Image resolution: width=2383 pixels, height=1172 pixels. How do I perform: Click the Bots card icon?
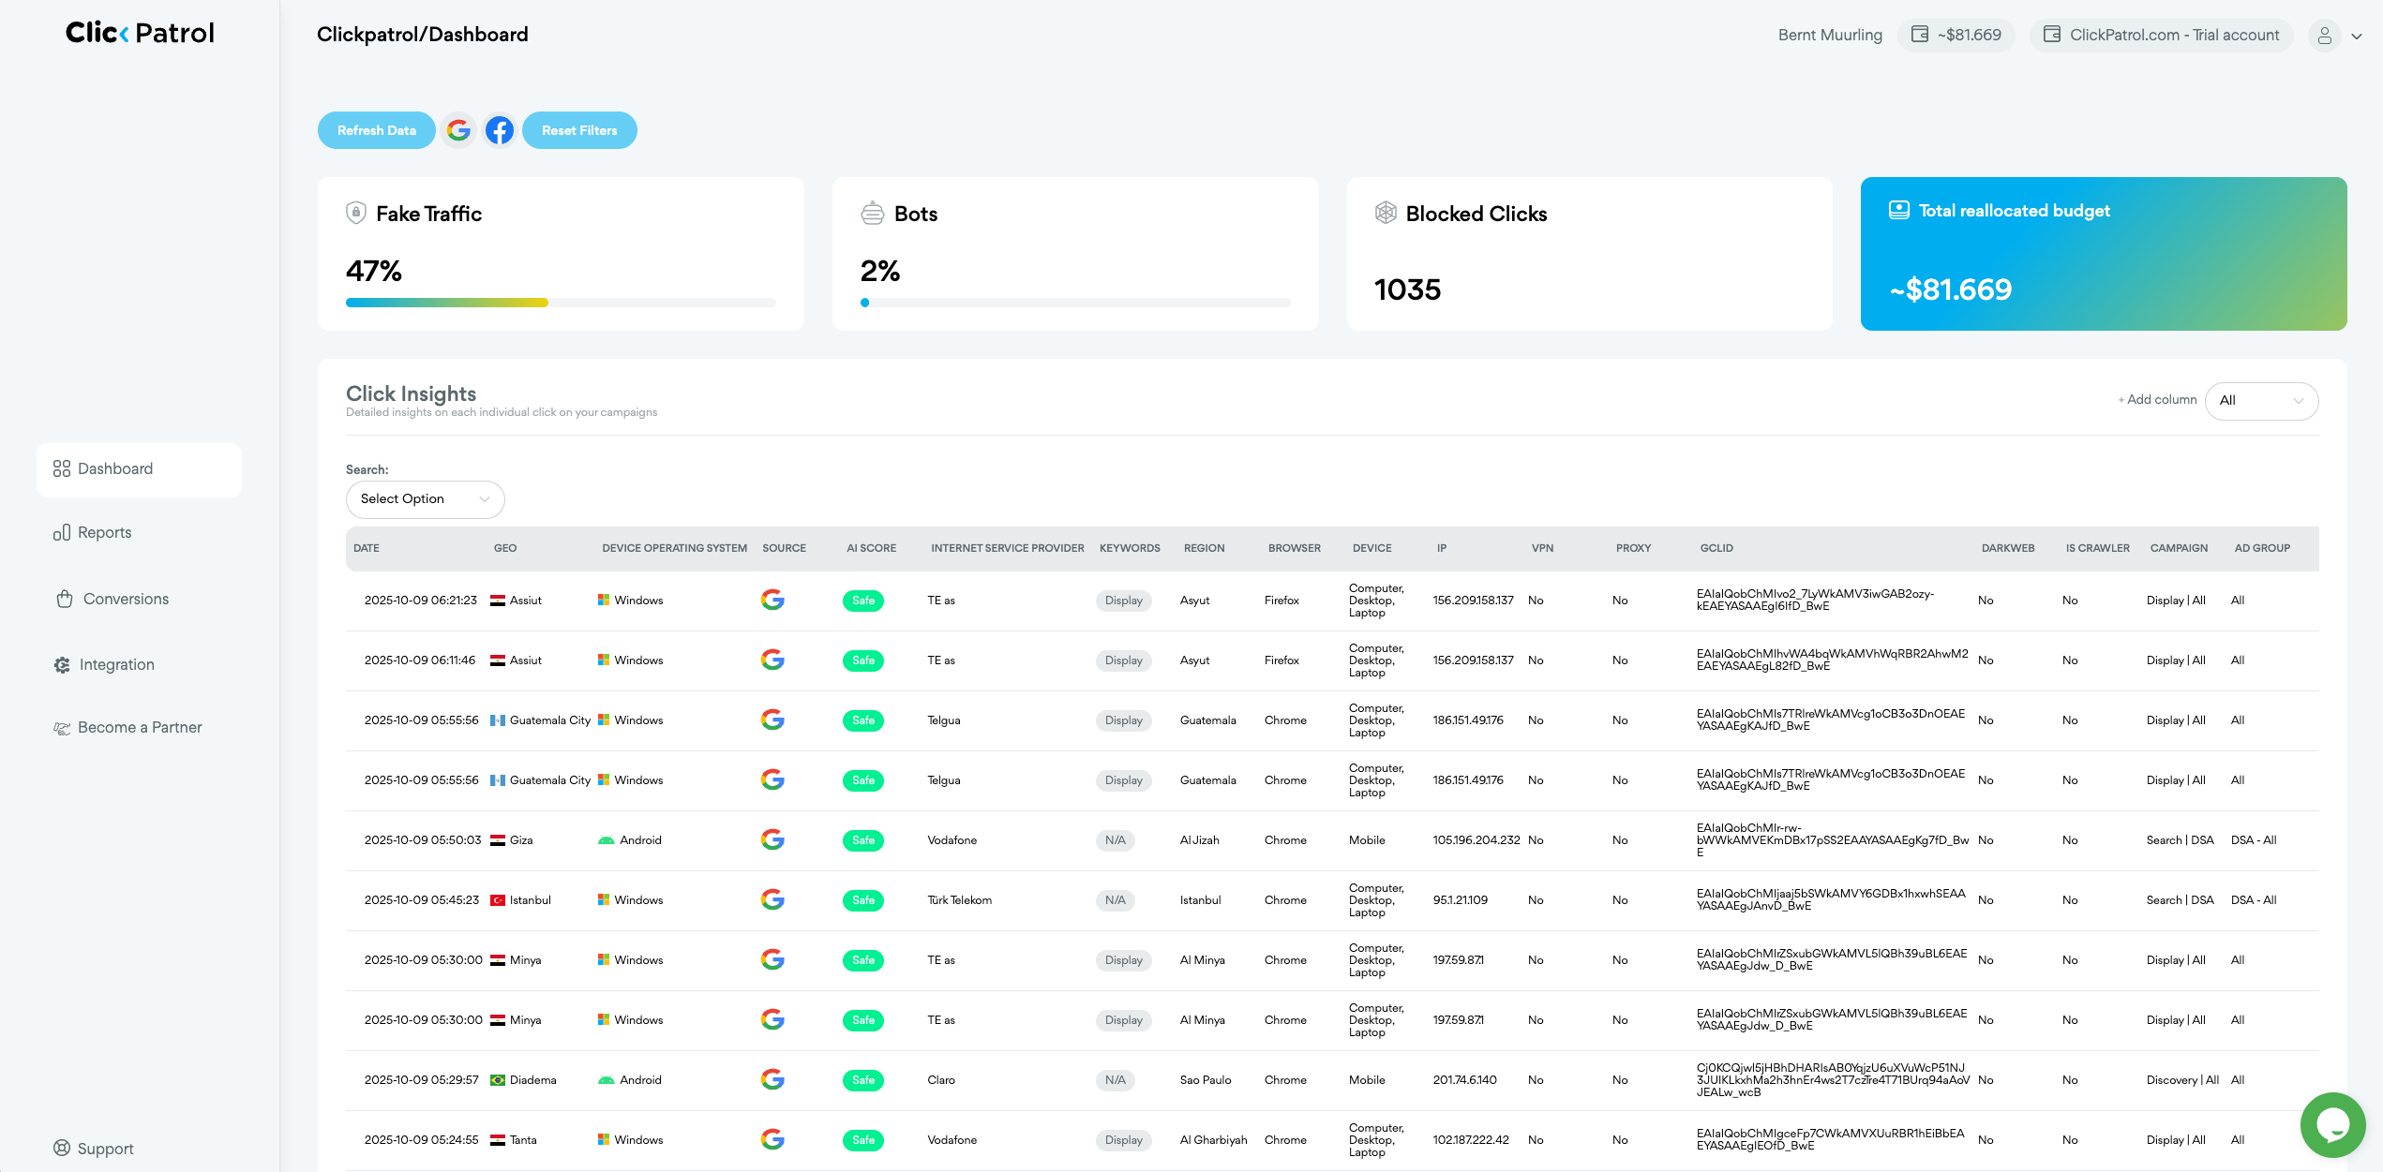(871, 213)
